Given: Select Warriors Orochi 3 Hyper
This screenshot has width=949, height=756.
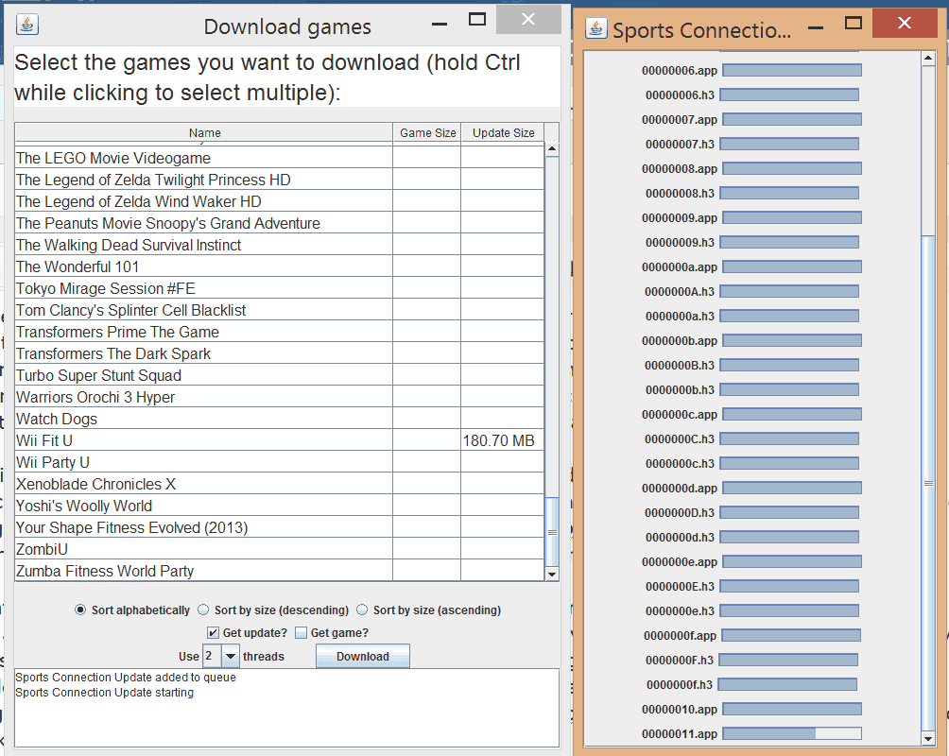Looking at the screenshot, I should coord(279,397).
